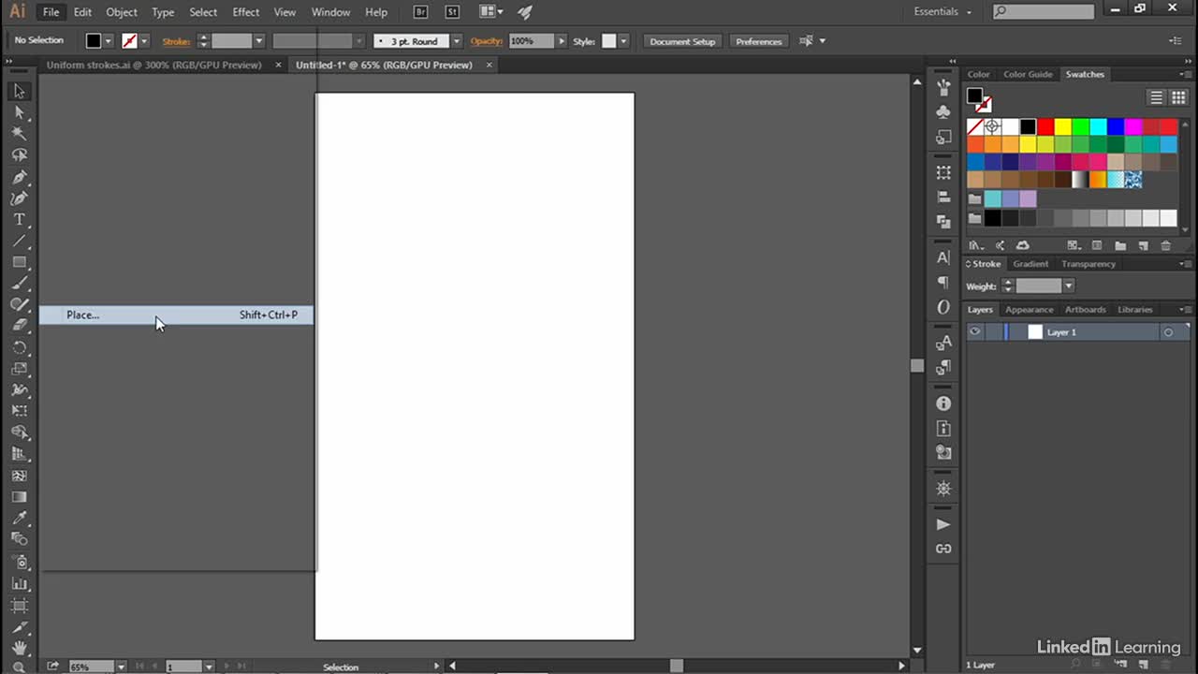The height and width of the screenshot is (674, 1198).
Task: Select the Lasso tool
Action: pyautogui.click(x=19, y=155)
